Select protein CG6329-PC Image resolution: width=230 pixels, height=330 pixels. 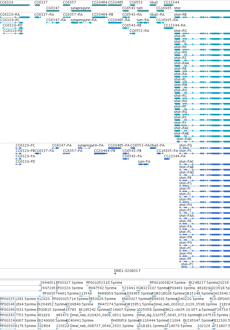25,145
